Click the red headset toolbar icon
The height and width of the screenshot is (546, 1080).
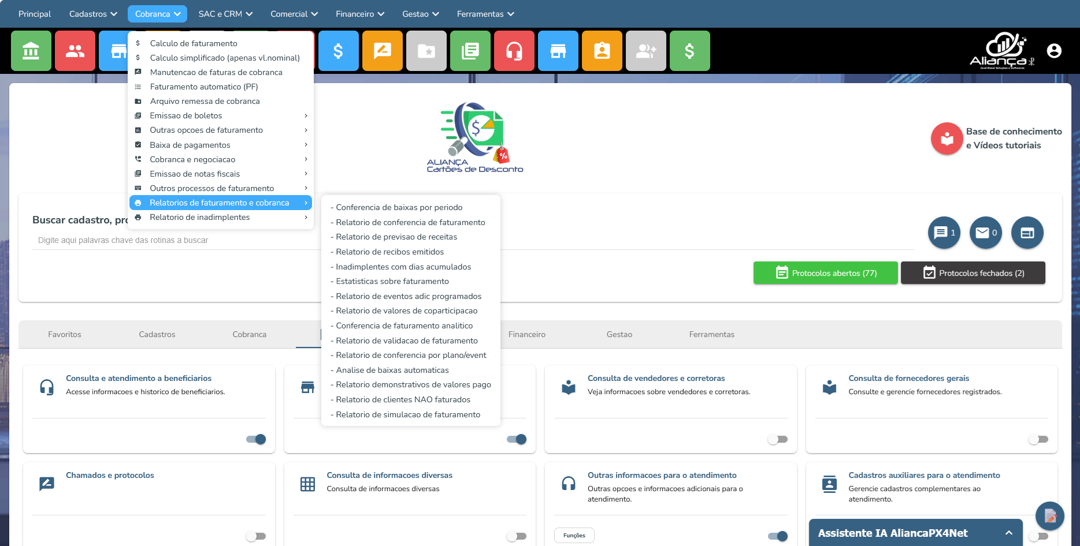514,51
